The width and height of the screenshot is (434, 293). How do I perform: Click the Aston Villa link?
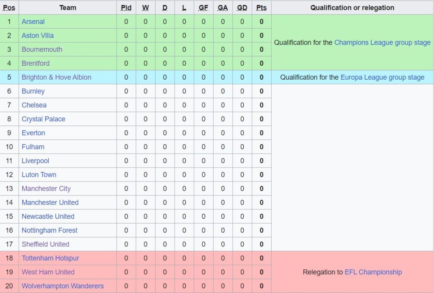[38, 36]
